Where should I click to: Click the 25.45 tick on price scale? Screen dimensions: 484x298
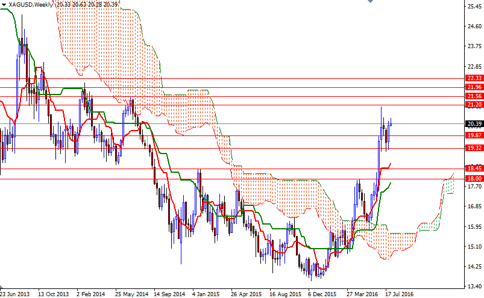point(474,7)
